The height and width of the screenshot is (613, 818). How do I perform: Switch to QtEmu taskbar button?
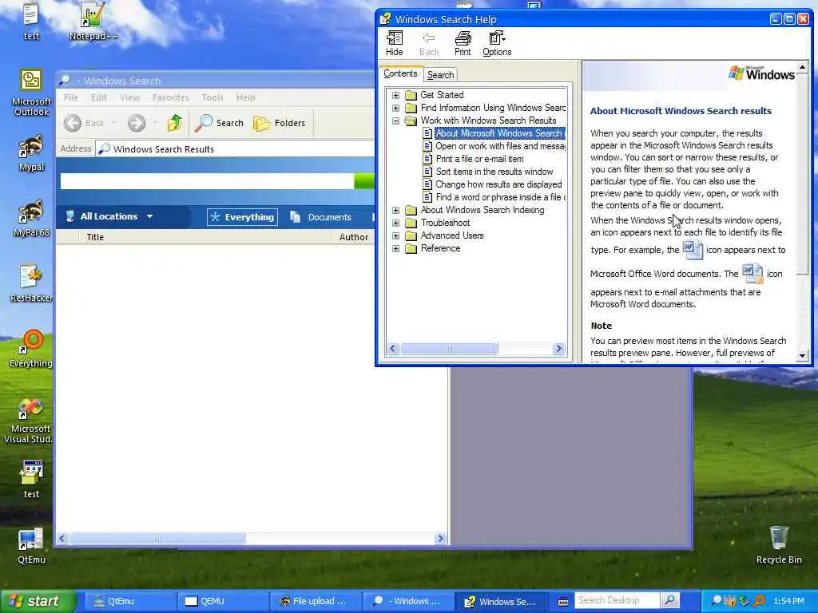click(x=130, y=601)
